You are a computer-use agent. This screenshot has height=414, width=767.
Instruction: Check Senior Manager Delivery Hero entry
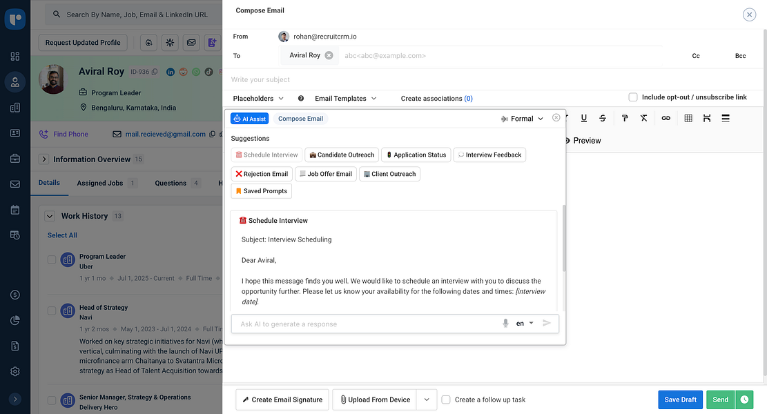pyautogui.click(x=51, y=400)
